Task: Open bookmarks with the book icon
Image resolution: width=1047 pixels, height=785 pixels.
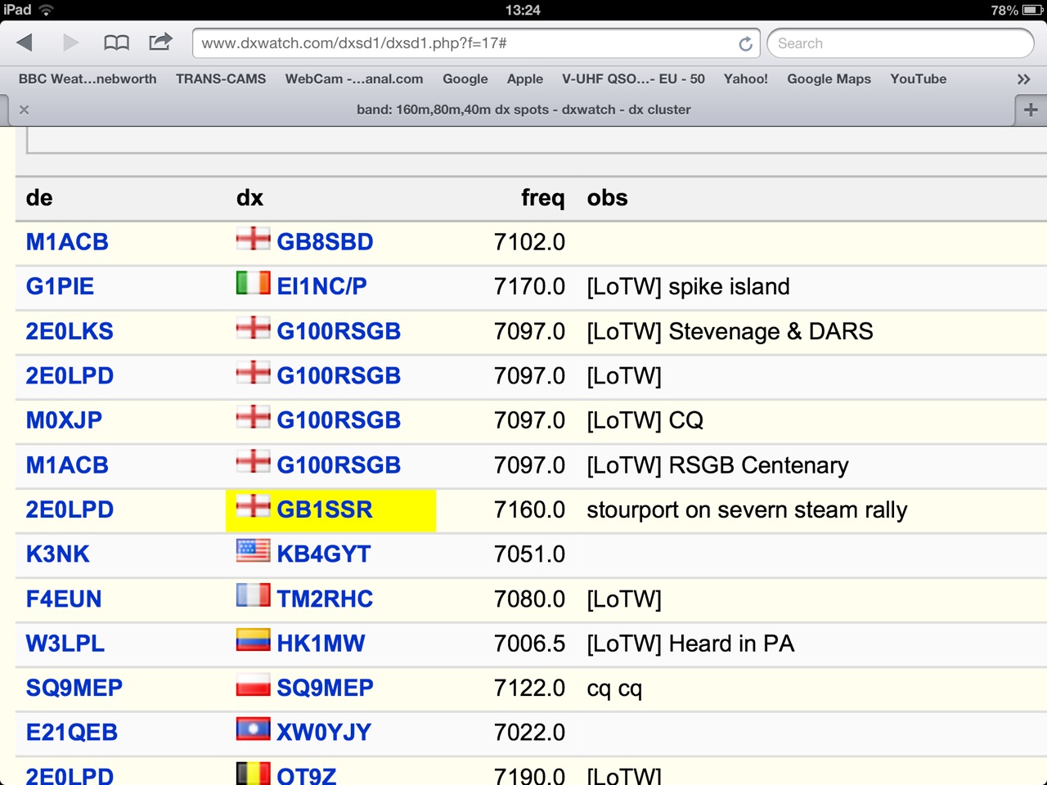Action: pyautogui.click(x=116, y=43)
